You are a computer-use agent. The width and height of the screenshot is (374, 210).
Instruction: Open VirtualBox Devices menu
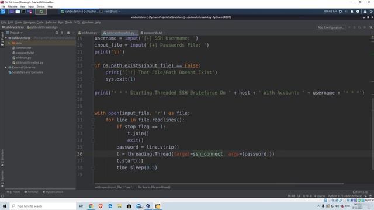(40, 6)
